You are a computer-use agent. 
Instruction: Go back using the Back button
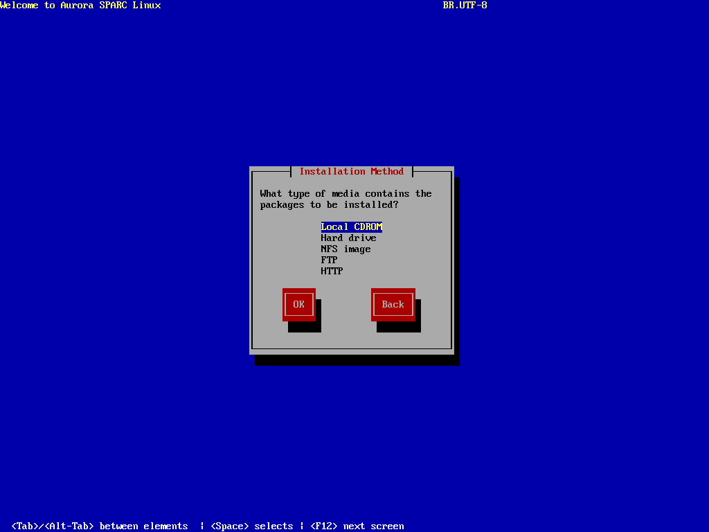click(393, 305)
